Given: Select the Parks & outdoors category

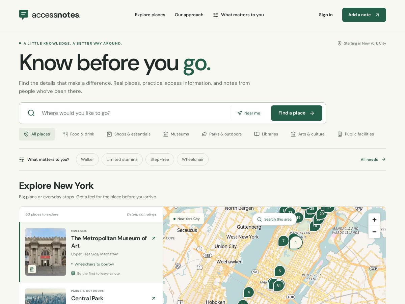Looking at the screenshot, I should (x=222, y=134).
